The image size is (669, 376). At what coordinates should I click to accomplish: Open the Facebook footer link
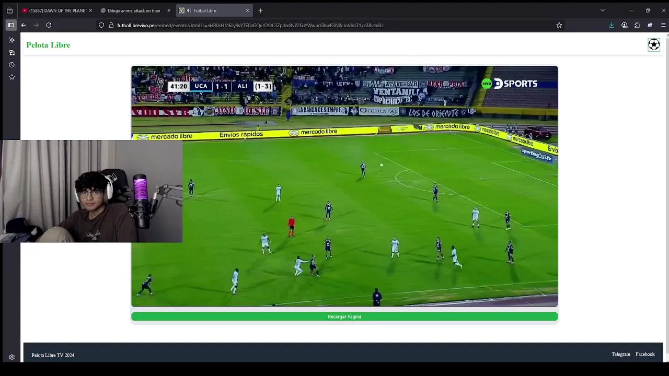[645, 355]
